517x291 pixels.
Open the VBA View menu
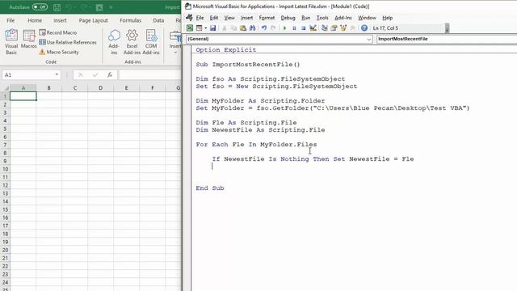[229, 18]
